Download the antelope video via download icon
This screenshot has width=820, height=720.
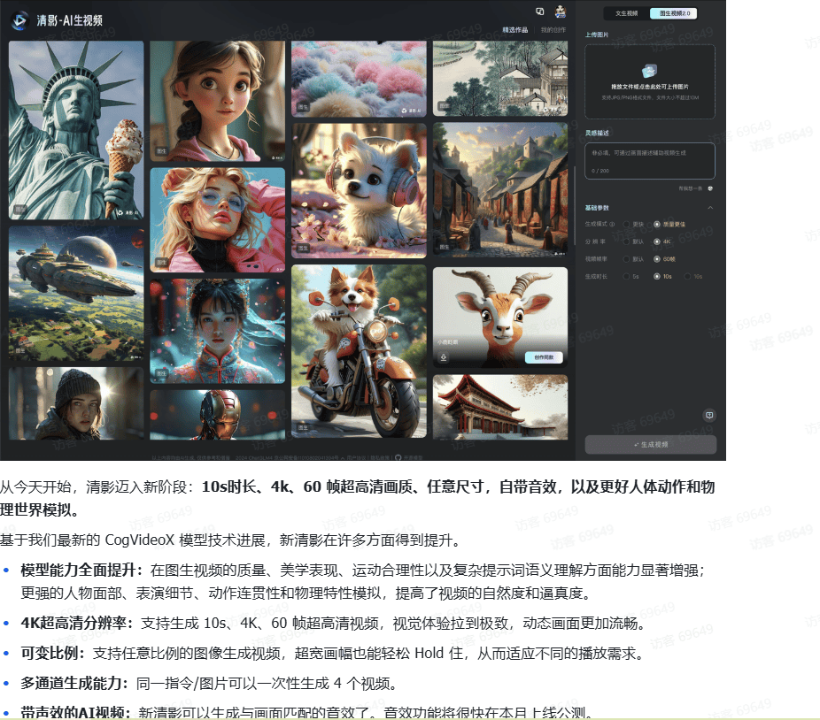pos(444,357)
